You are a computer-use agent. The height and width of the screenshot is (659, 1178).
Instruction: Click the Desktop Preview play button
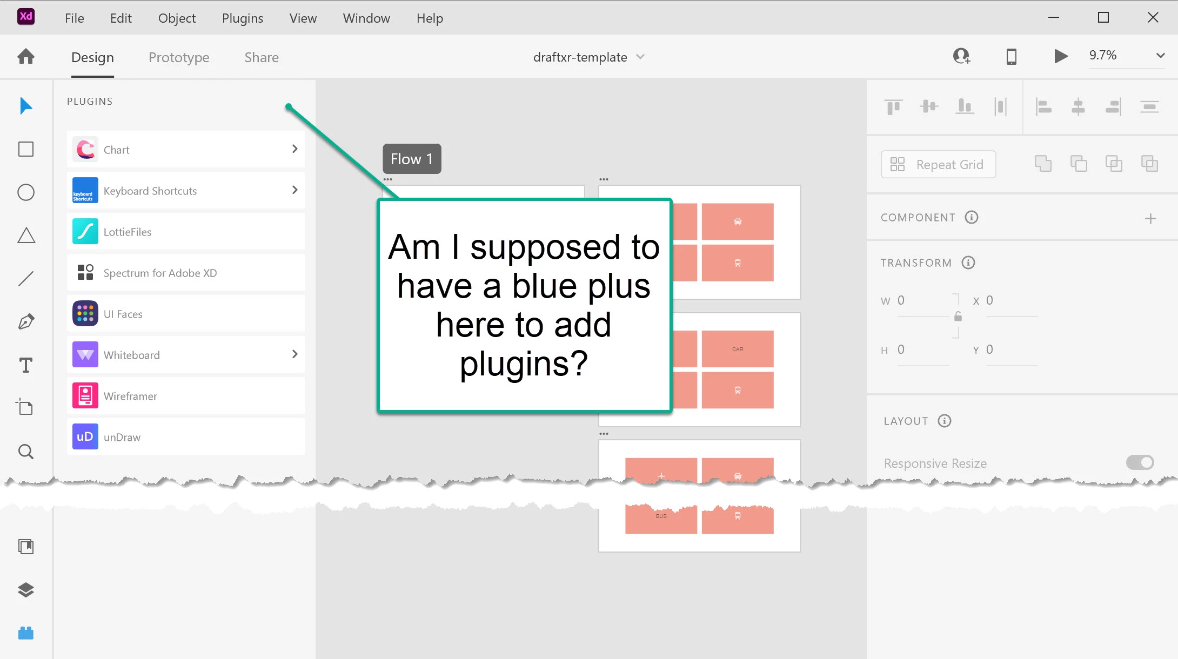click(x=1061, y=56)
